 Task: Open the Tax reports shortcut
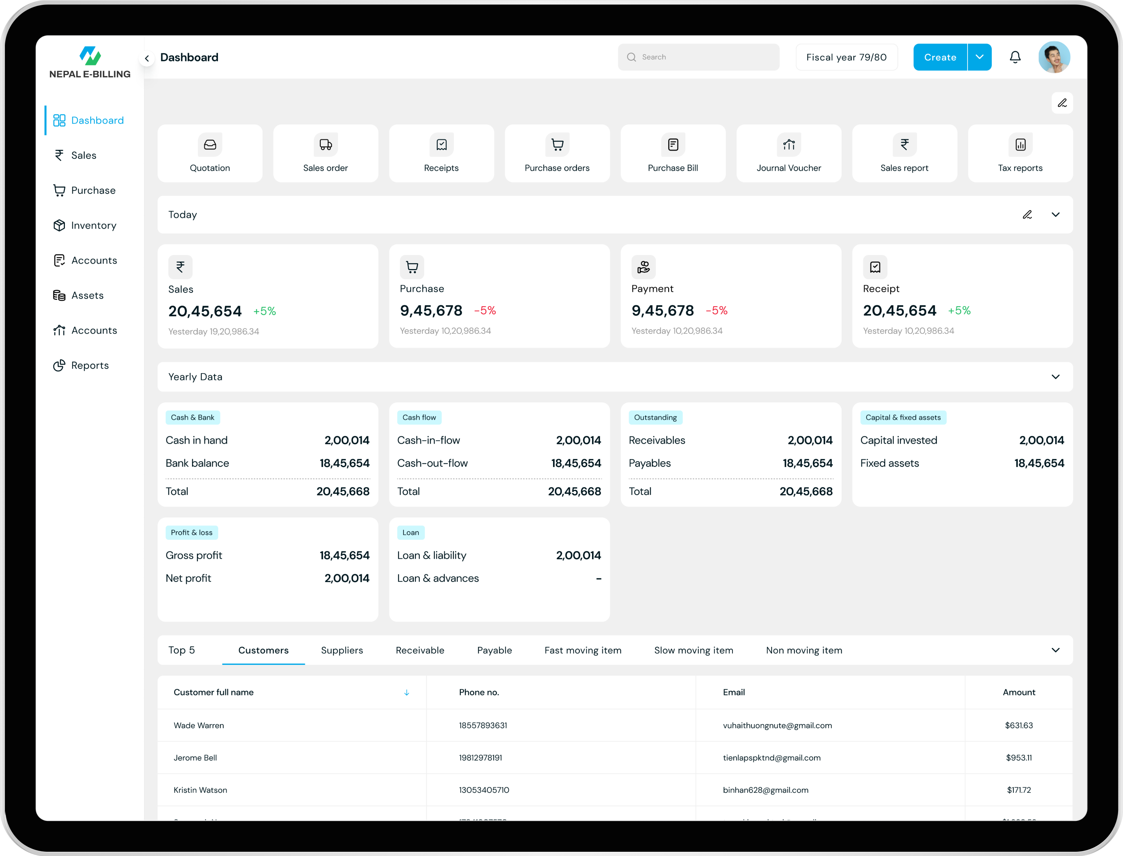click(x=1020, y=153)
